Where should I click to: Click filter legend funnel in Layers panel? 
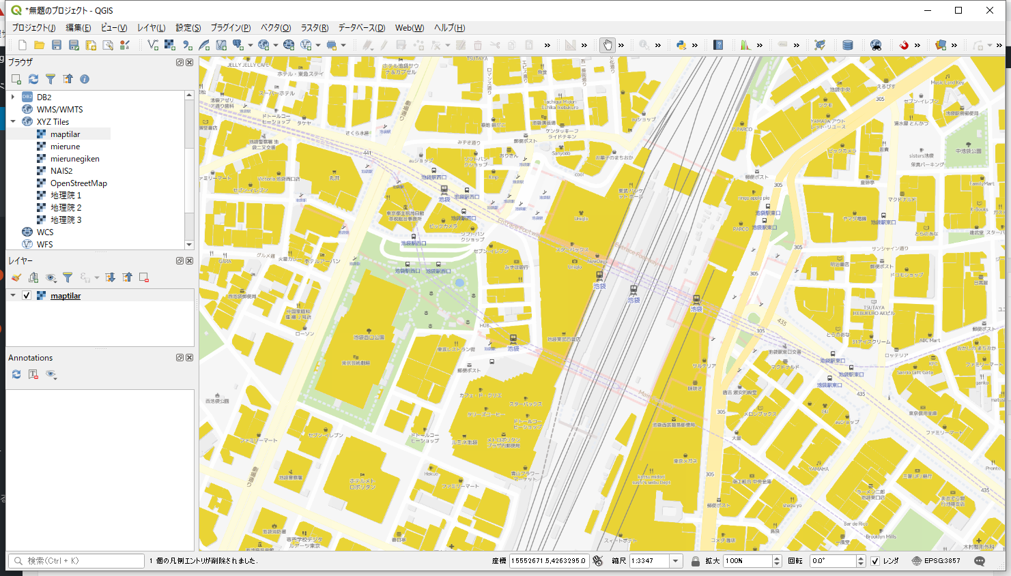click(68, 277)
